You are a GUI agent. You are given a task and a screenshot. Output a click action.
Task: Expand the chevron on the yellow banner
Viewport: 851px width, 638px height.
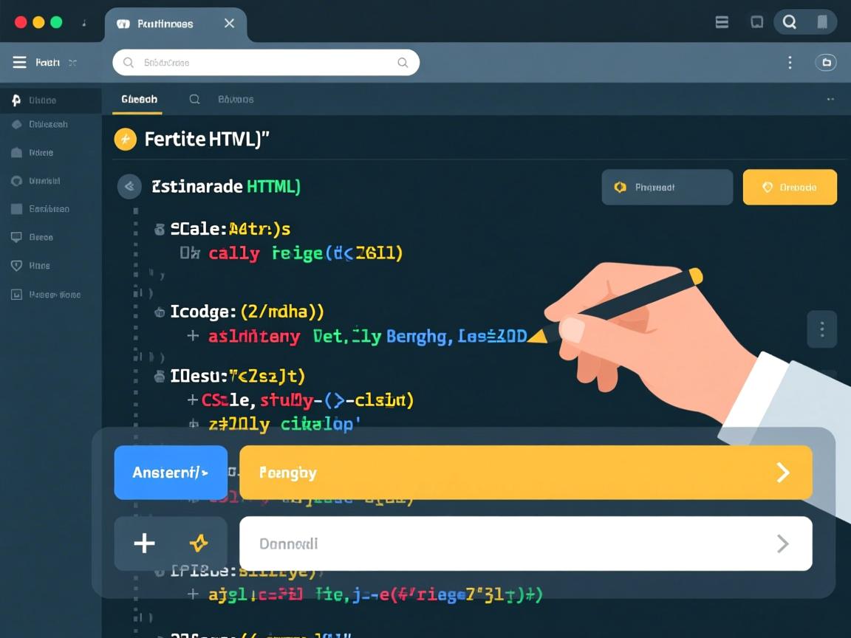click(x=783, y=473)
